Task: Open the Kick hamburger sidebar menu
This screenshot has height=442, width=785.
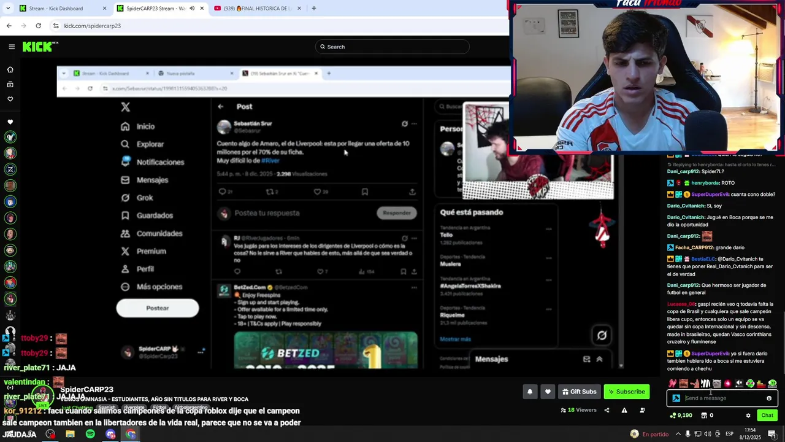Action: [12, 47]
